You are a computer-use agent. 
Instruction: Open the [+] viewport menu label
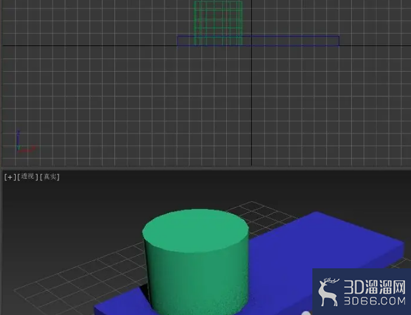[x=10, y=177]
